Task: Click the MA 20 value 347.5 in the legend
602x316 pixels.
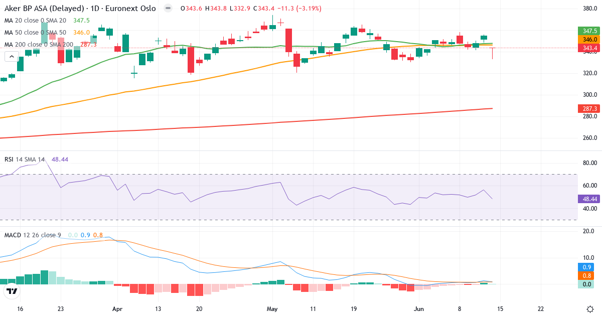Action: pos(81,21)
